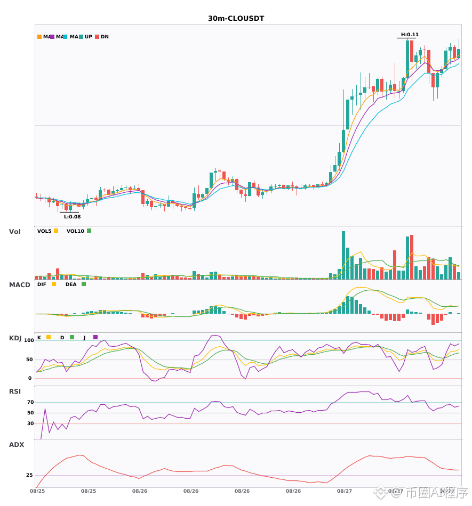
Task: Select the 30m-CLOUSDT chart title
Action: (x=236, y=19)
